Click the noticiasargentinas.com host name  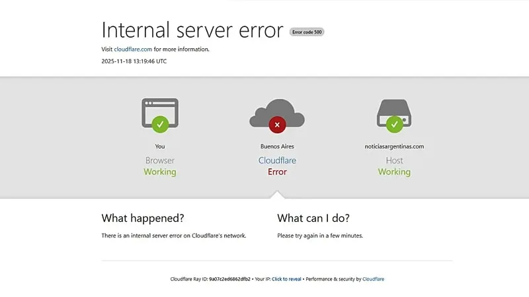coord(394,147)
